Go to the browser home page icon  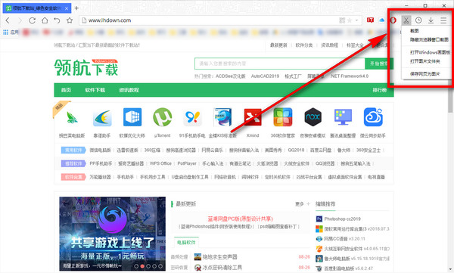[x=45, y=20]
